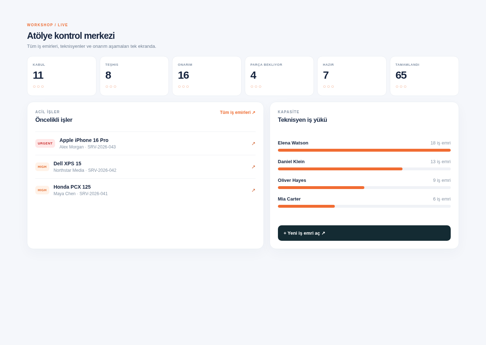Open the HAZIR stage card showing 7
This screenshot has width=486, height=345.
pyautogui.click(x=352, y=76)
